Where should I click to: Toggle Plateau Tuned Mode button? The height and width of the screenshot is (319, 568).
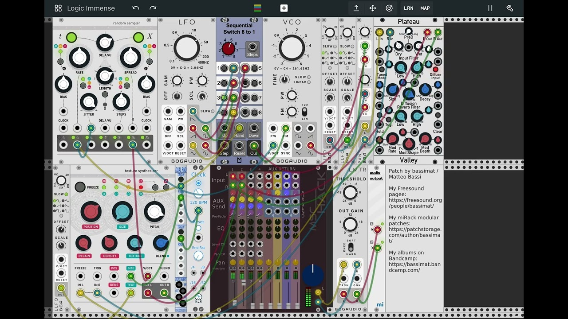point(381,70)
